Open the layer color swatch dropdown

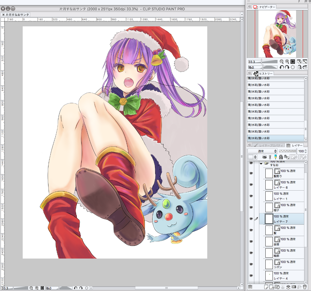coord(253,157)
